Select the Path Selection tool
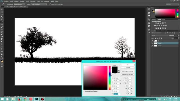This screenshot has height=101, width=180. point(2,49)
